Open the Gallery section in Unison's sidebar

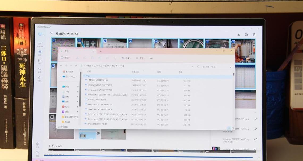pos(40,53)
